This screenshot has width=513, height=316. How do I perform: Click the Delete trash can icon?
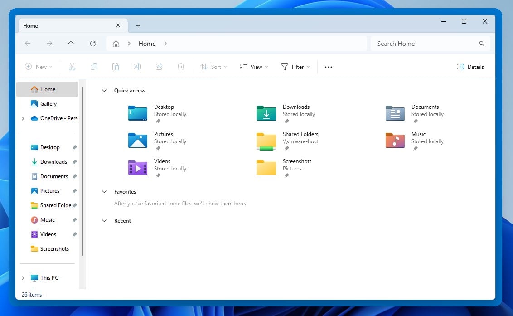click(181, 67)
